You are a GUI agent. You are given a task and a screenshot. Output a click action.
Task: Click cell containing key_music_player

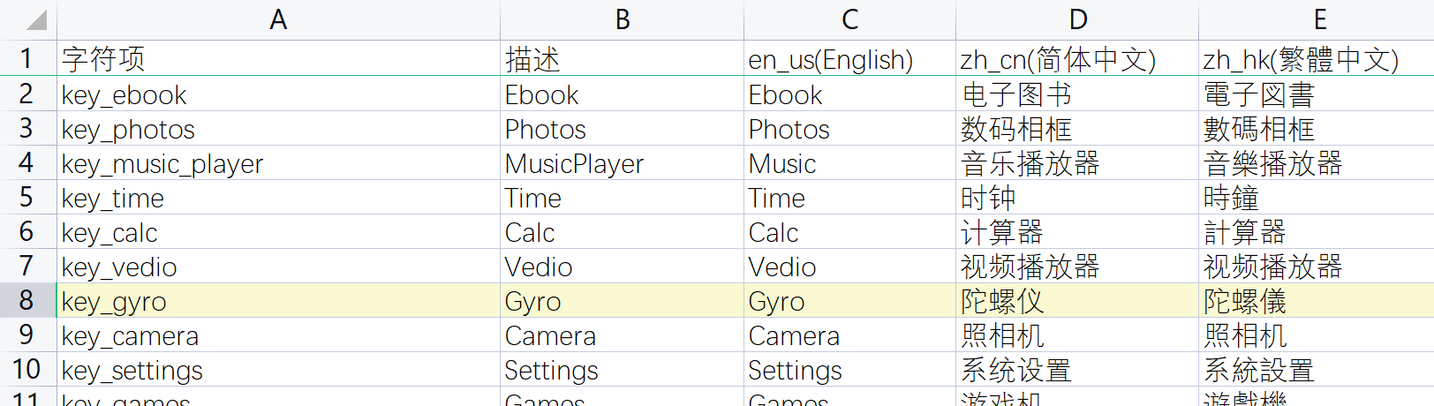[x=278, y=163]
